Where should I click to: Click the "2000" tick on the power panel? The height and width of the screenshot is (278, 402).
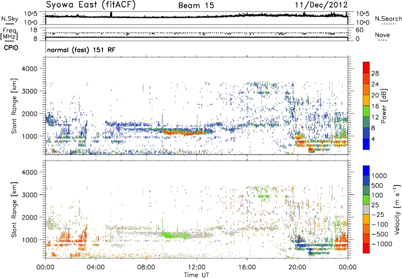(29, 113)
